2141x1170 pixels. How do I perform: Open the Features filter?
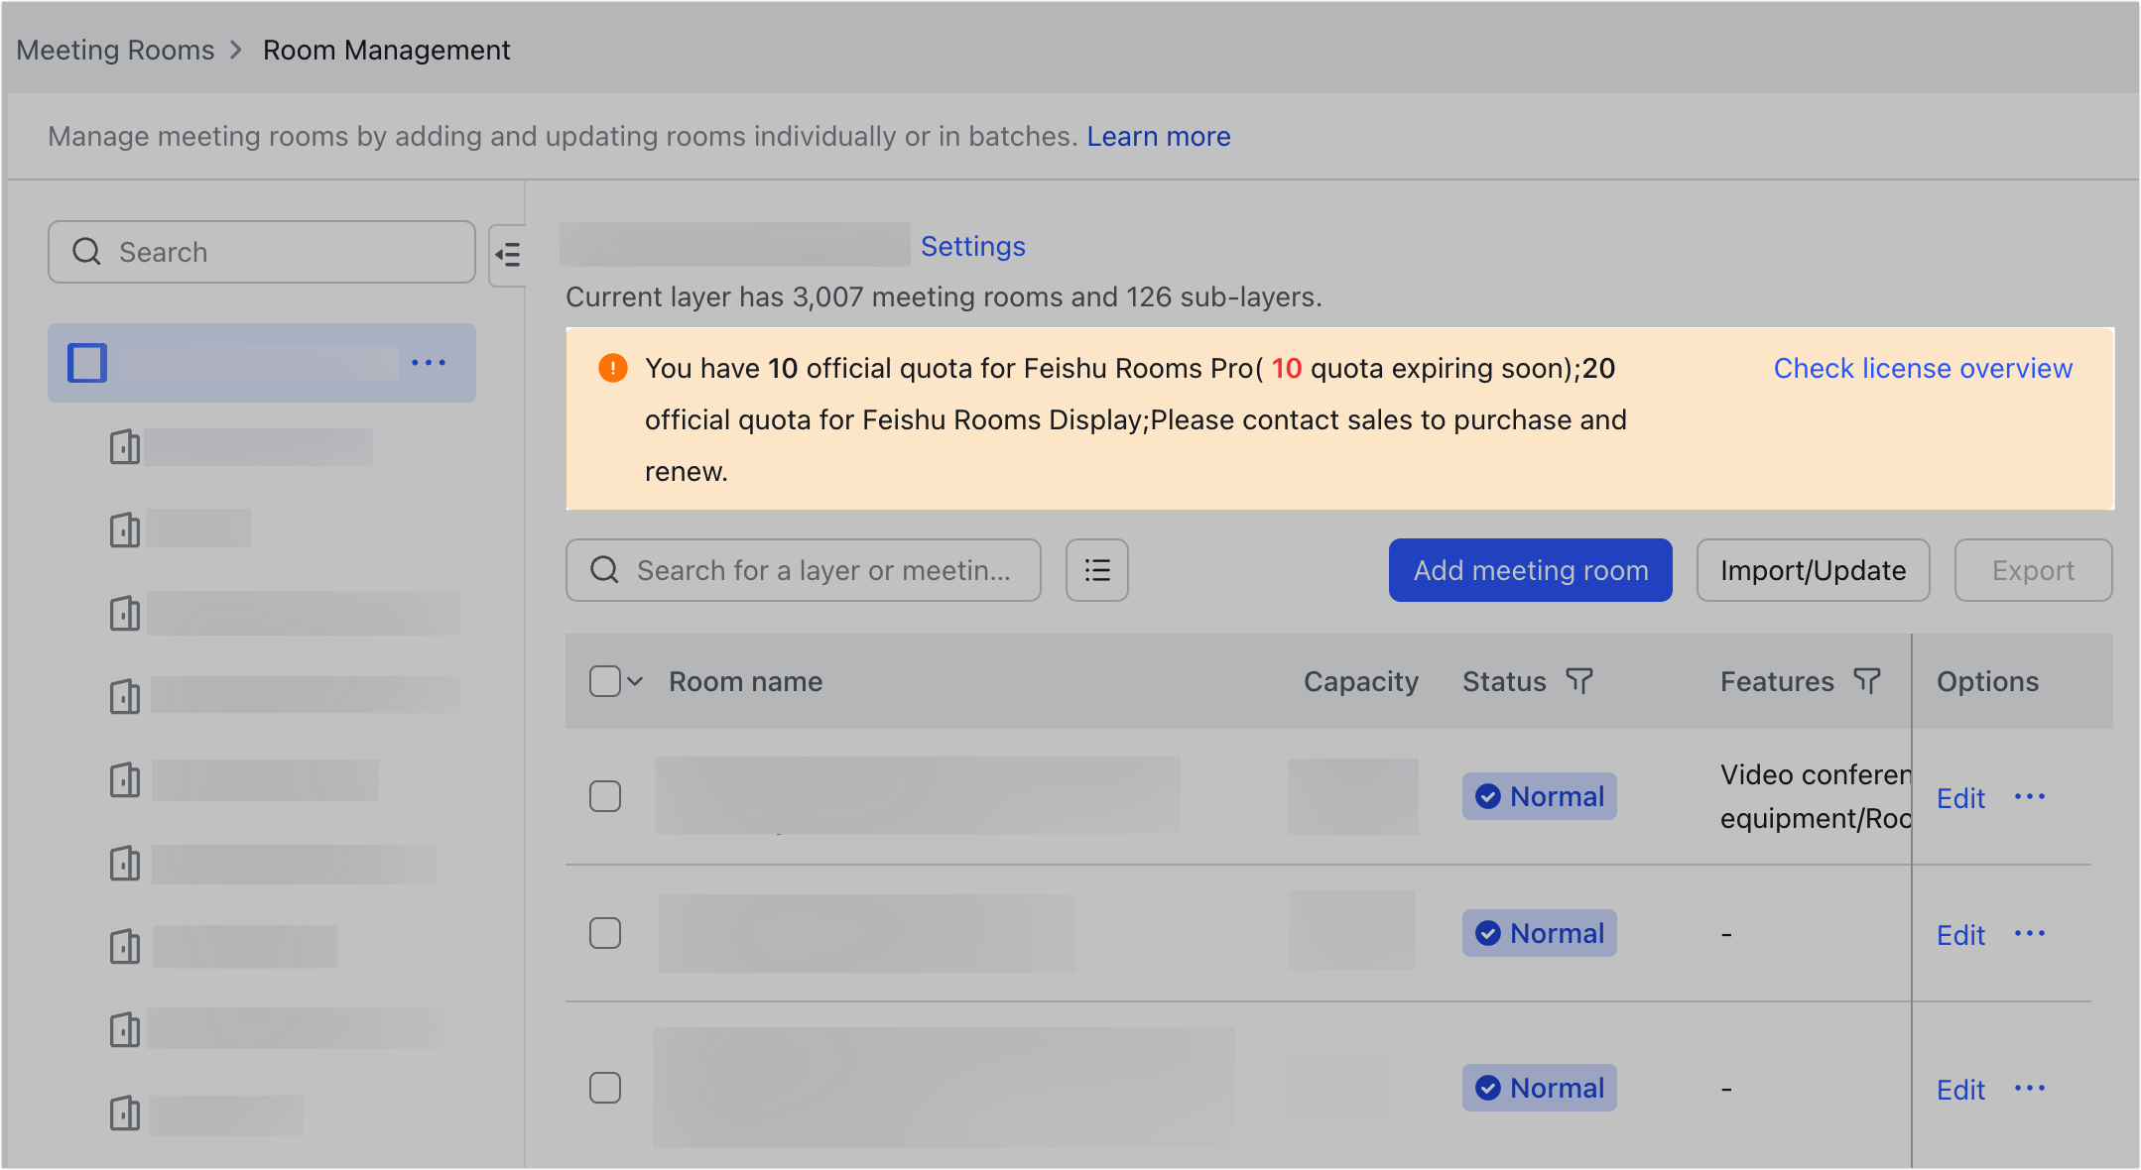coord(1868,681)
